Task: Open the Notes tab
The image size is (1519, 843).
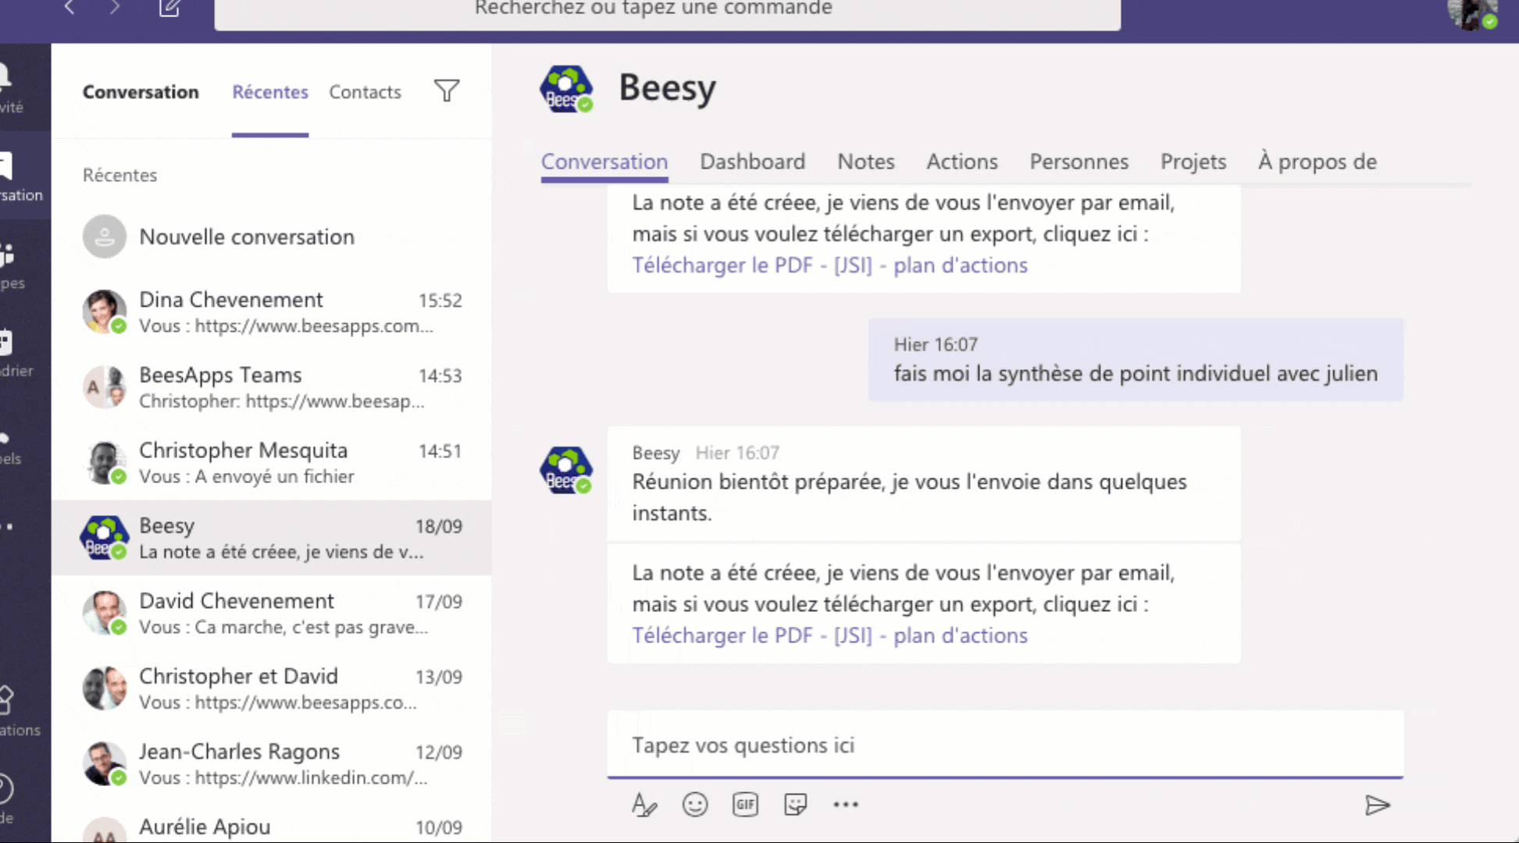Action: pyautogui.click(x=866, y=162)
